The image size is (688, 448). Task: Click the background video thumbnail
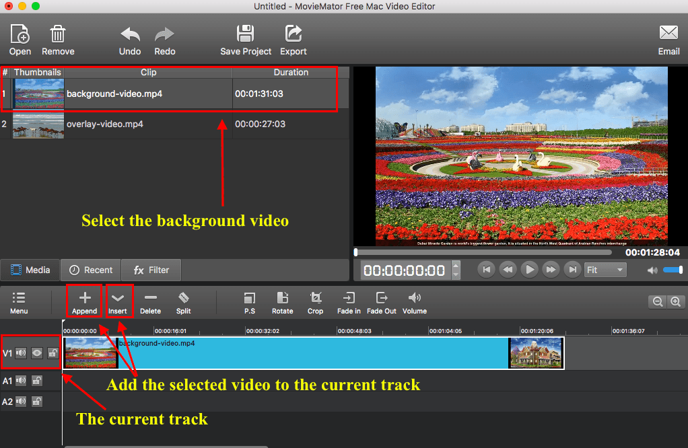pos(38,94)
